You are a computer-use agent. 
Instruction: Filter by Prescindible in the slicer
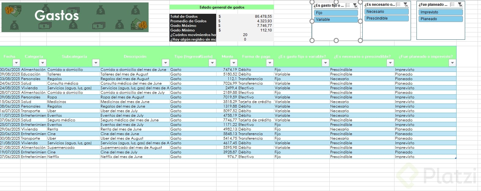tap(387, 18)
